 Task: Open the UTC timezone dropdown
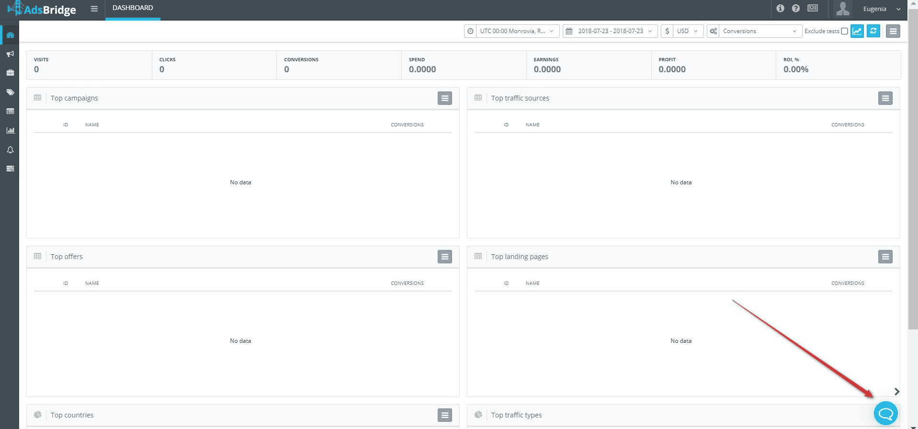coord(512,31)
